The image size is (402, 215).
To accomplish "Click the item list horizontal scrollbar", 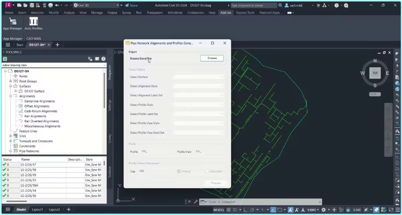I will [17, 201].
